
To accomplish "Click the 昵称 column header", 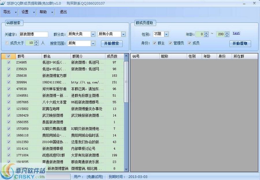I will (173, 56).
